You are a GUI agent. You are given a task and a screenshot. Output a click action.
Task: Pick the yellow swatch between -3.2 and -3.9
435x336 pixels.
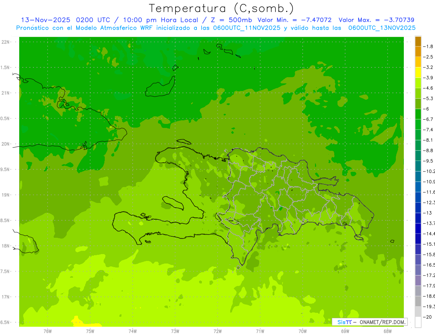click(x=418, y=72)
